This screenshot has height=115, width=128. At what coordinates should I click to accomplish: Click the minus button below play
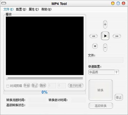[x=105, y=47]
